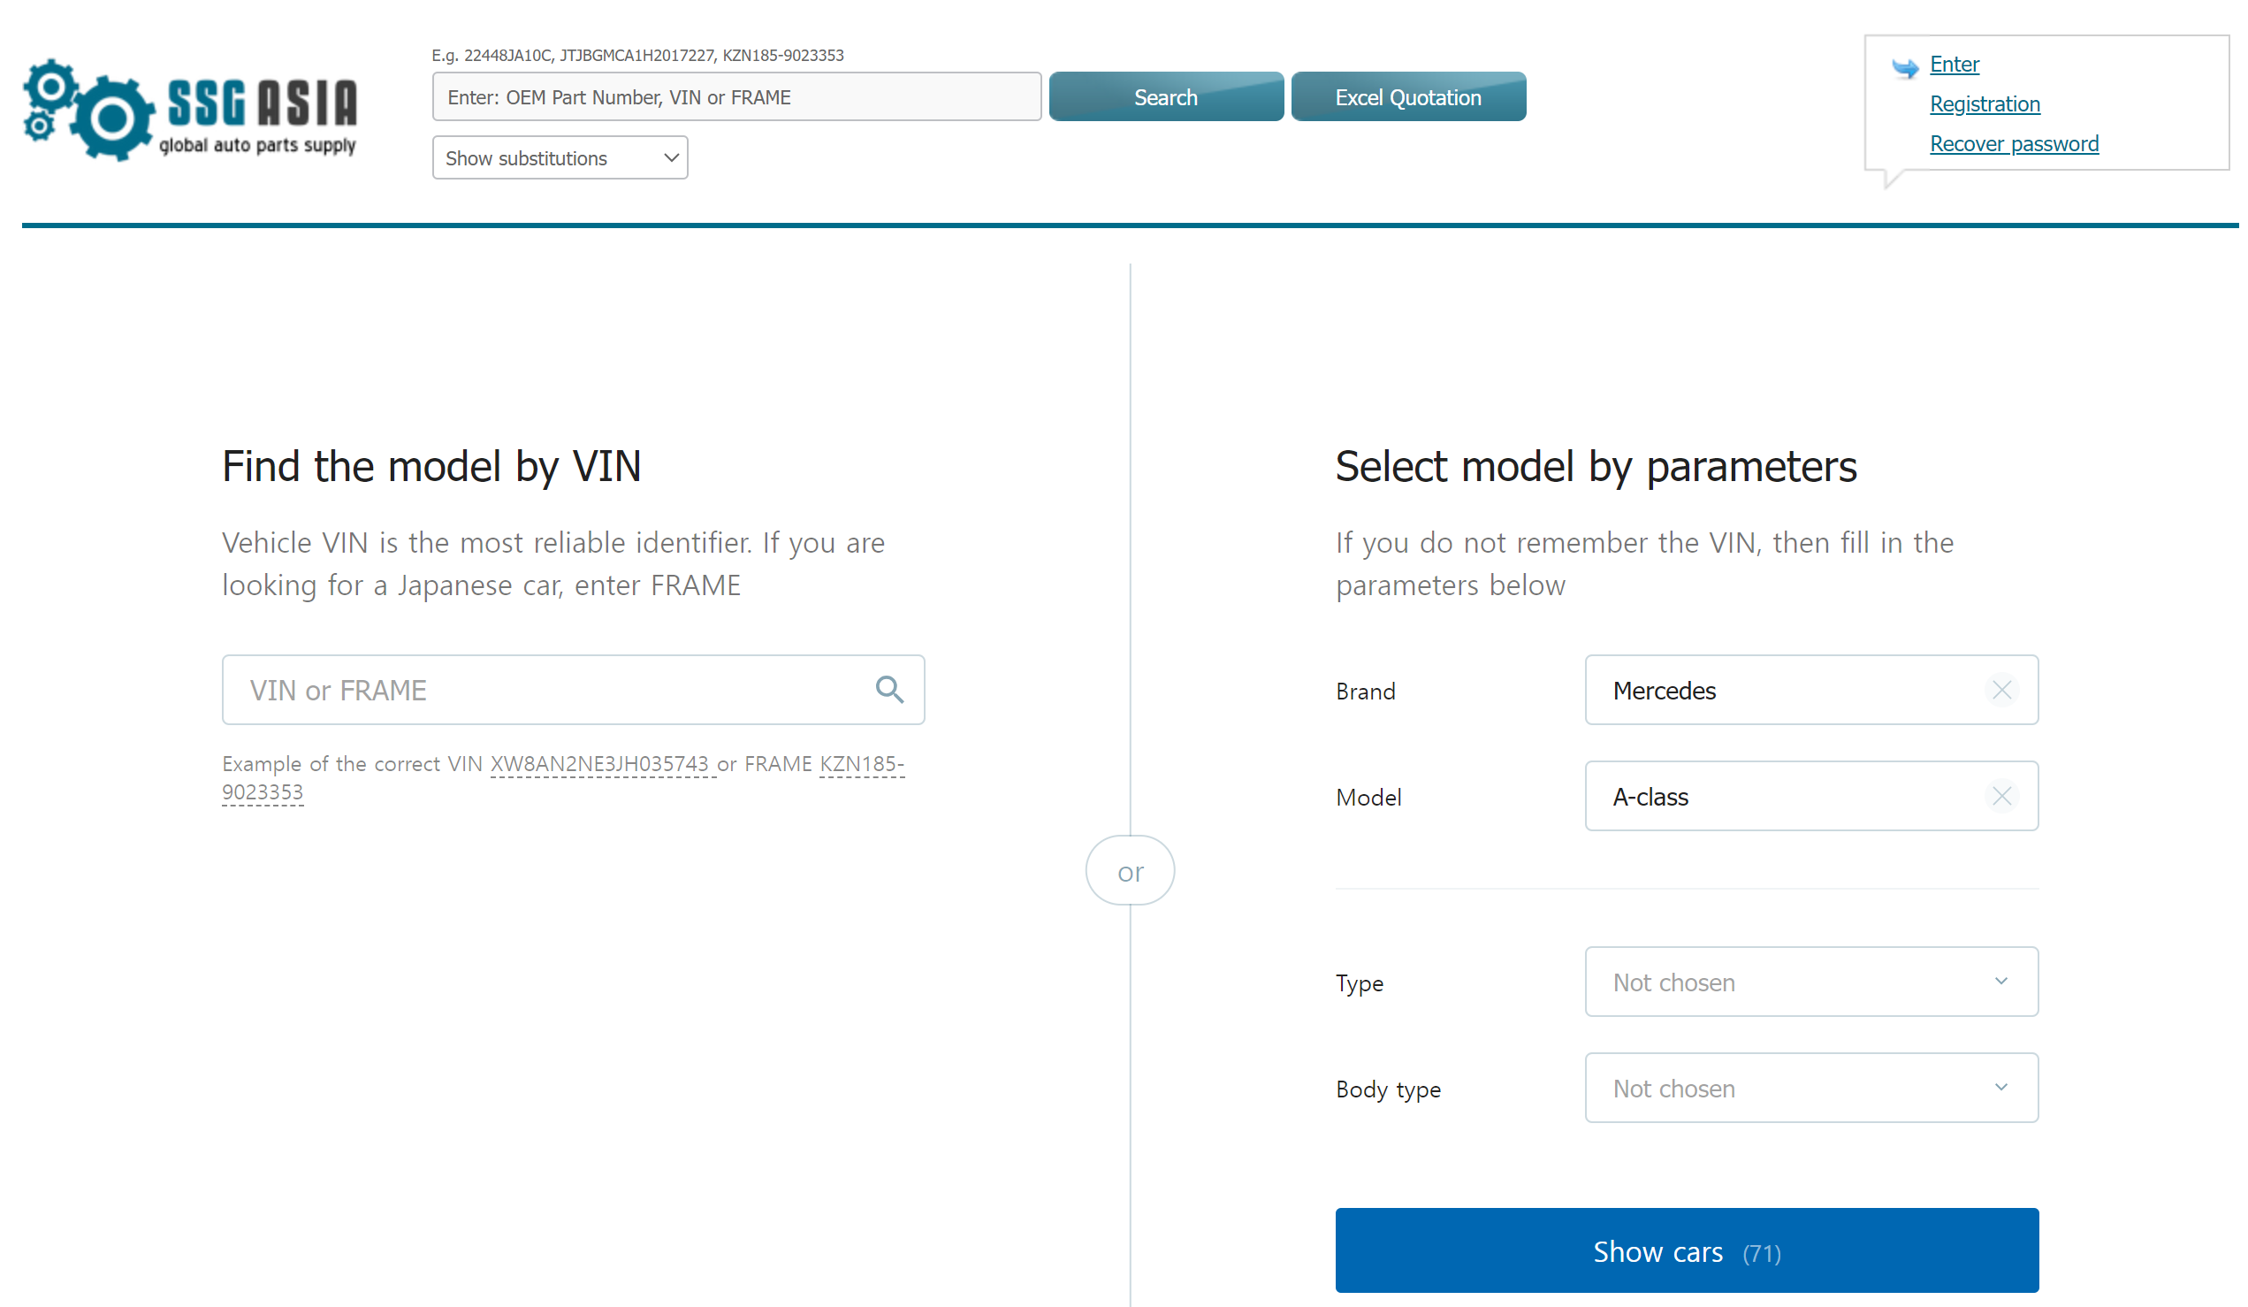Open Excel Quotation
Viewport: 2248px width, 1307px height.
coord(1407,97)
